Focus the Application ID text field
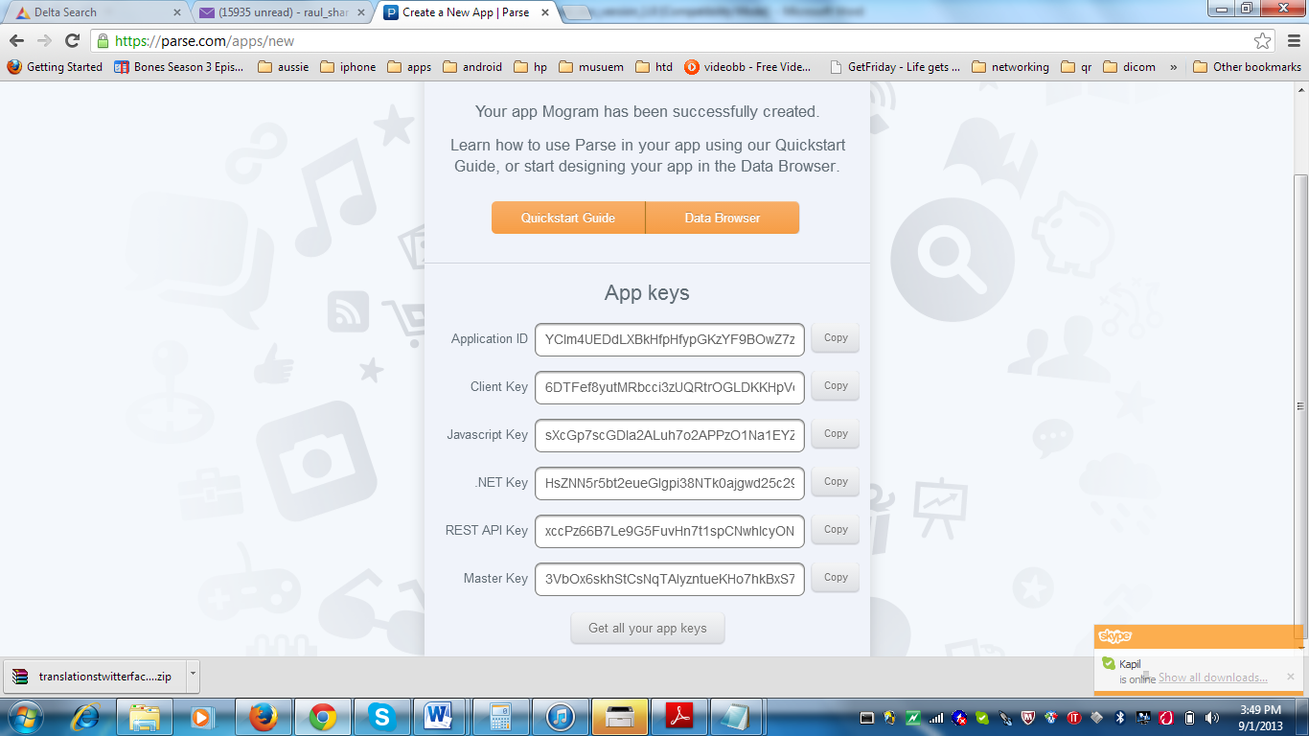Viewport: 1309px width, 736px height. point(670,339)
